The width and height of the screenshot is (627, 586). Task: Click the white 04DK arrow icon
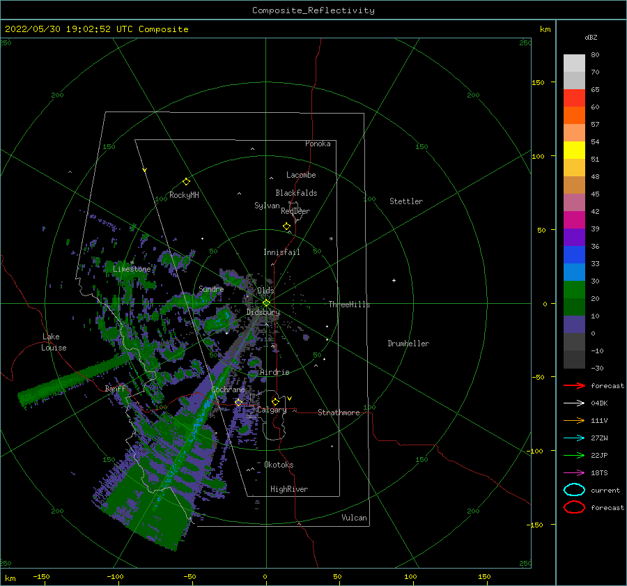[x=574, y=403]
